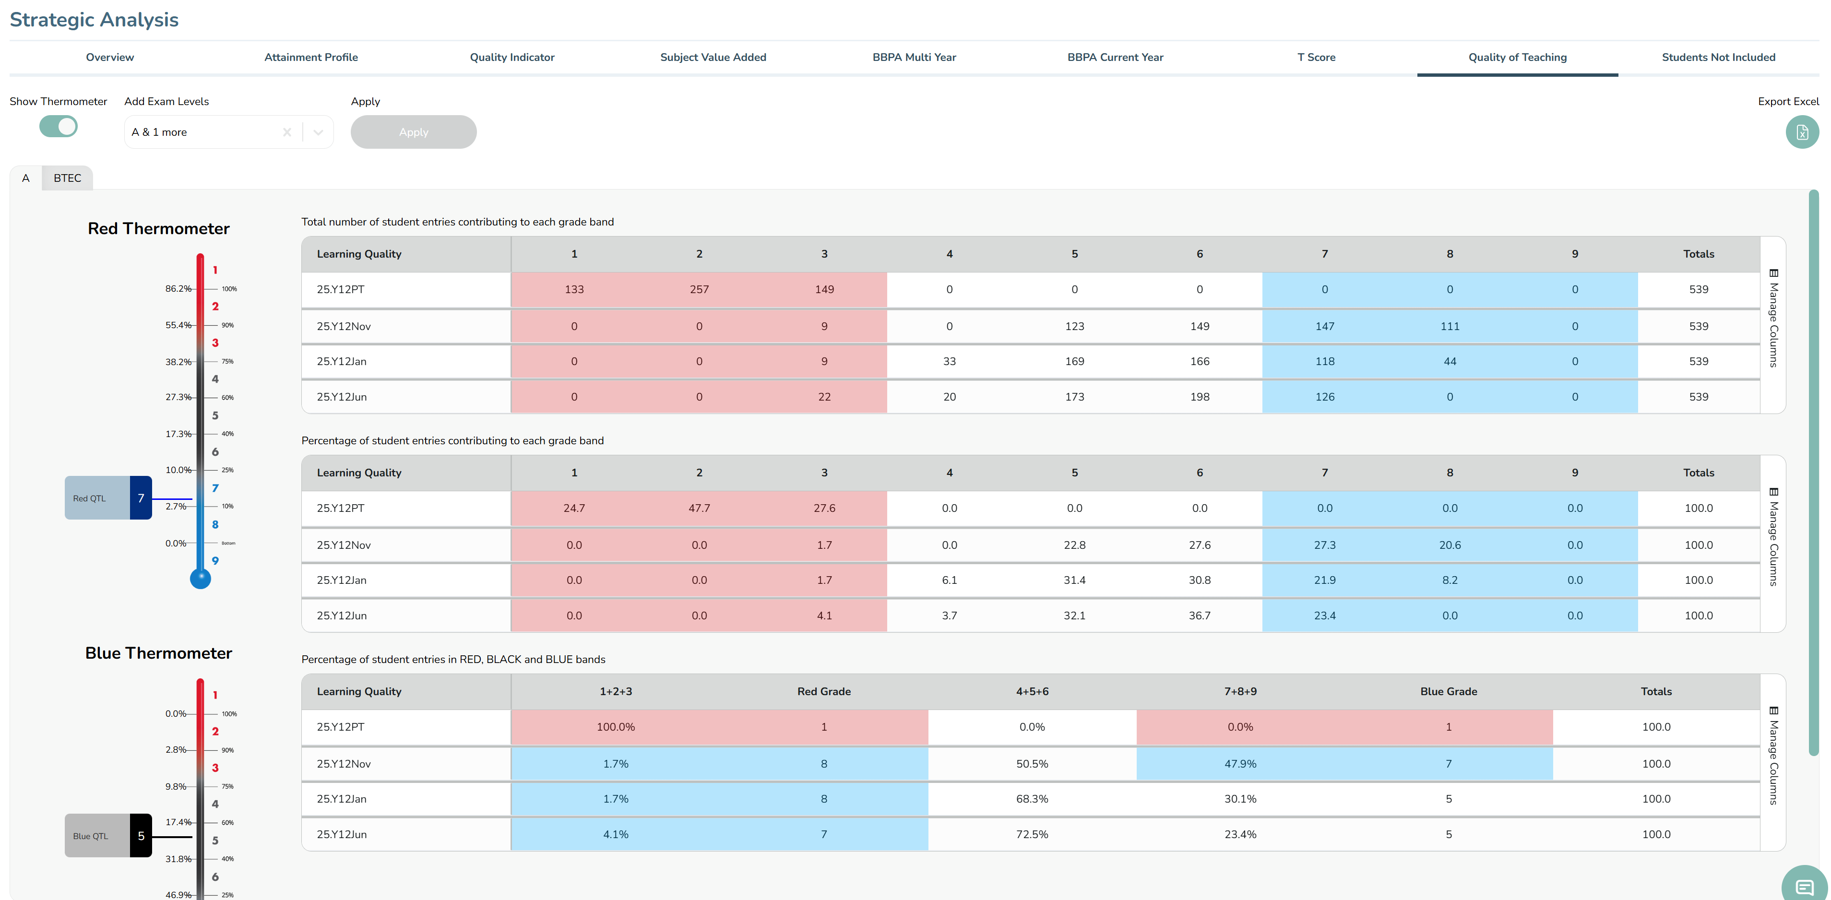Click the 25.Y12Jun row label in first table

342,397
